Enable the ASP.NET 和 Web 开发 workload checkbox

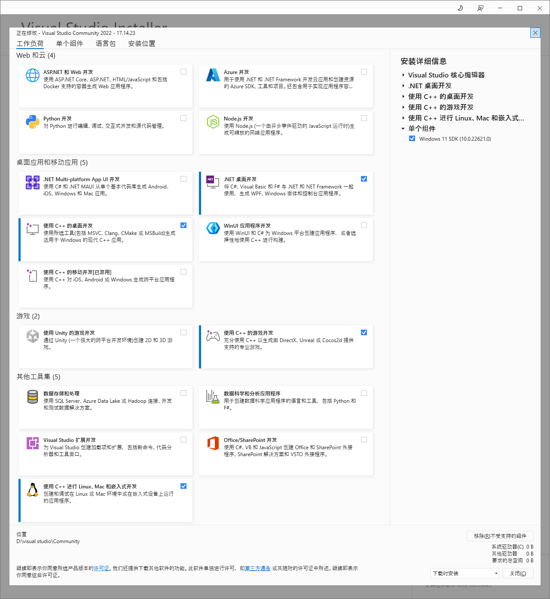pos(183,72)
